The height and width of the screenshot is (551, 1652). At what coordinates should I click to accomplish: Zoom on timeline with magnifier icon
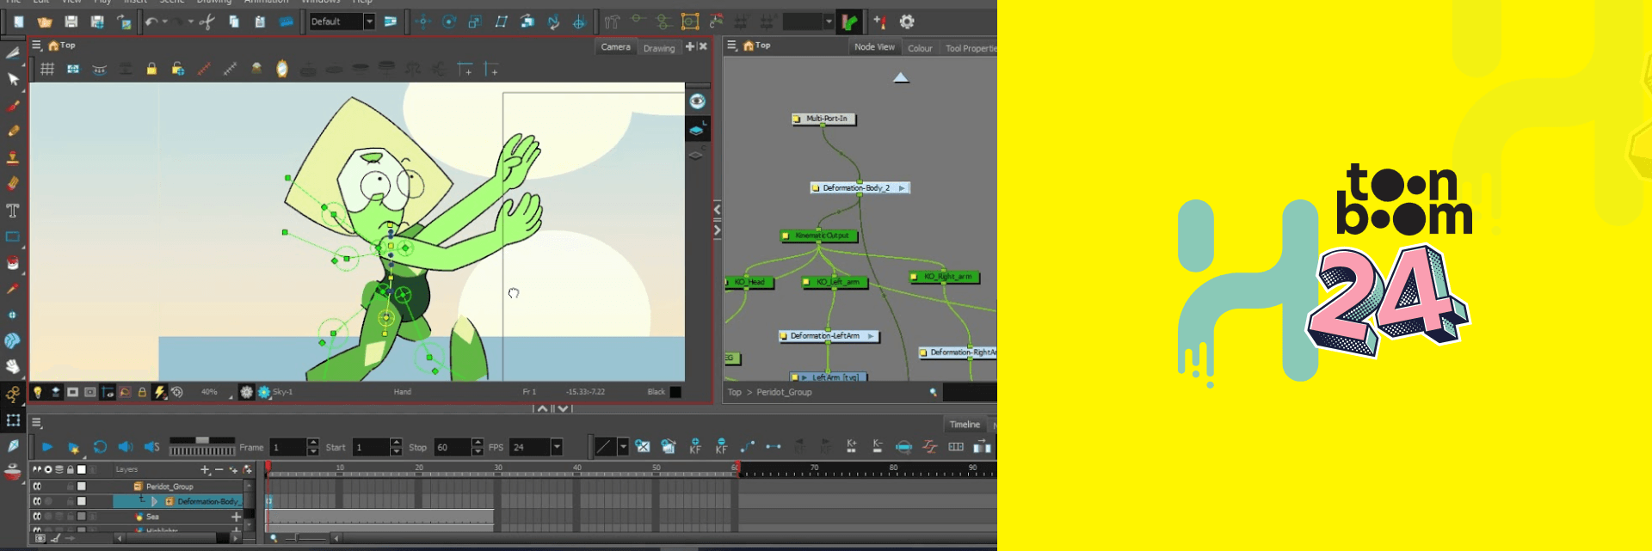pyautogui.click(x=274, y=538)
